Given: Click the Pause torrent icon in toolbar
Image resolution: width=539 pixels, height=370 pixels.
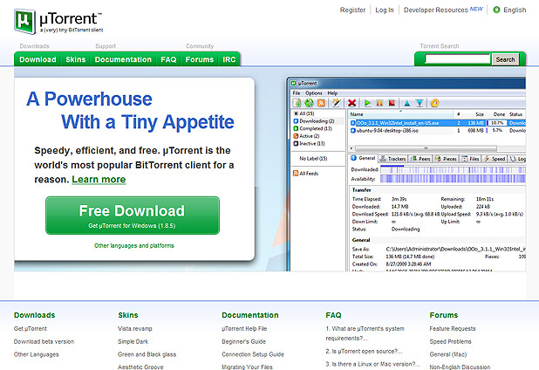Looking at the screenshot, I should (380, 102).
